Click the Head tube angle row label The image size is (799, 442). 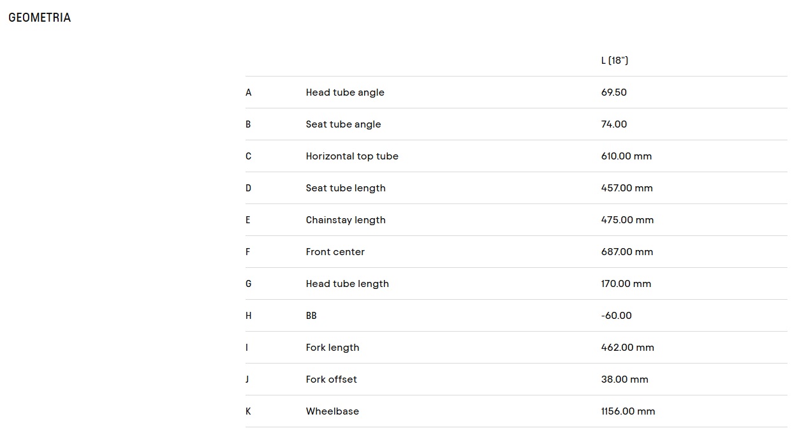click(345, 92)
